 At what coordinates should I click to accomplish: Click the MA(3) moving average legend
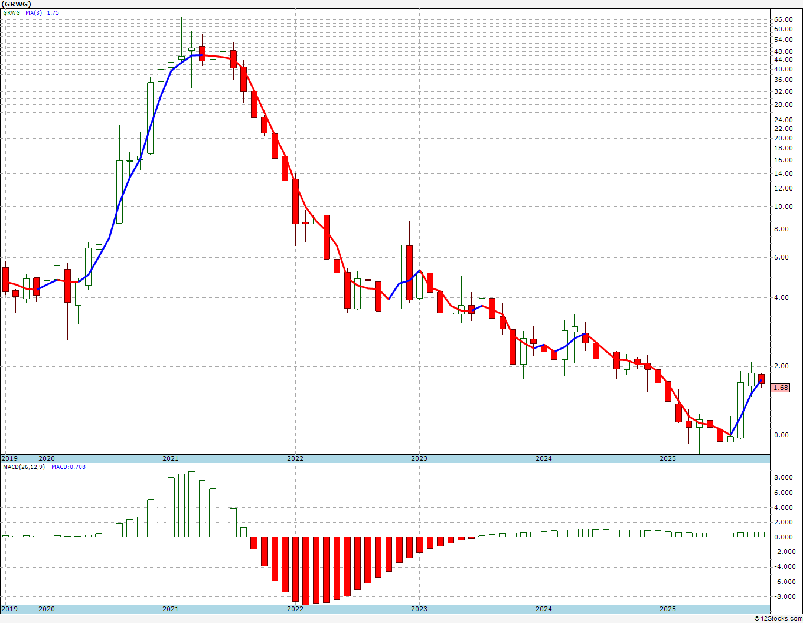[x=34, y=12]
